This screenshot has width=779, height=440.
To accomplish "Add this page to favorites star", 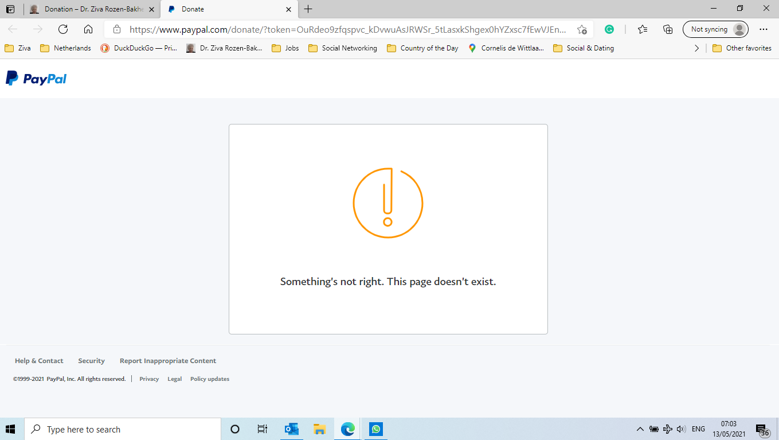I will 582,29.
